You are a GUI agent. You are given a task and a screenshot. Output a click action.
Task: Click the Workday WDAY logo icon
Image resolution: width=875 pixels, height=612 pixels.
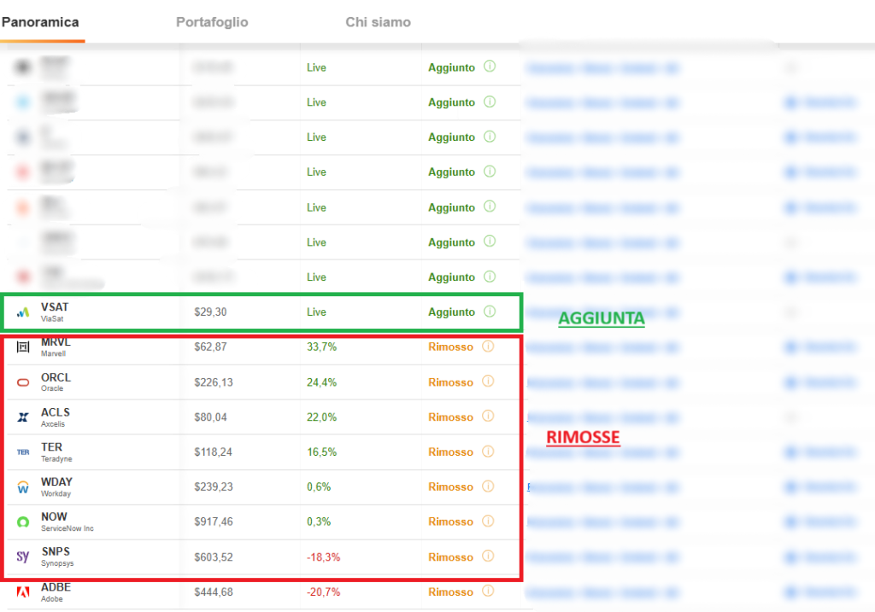pyautogui.click(x=23, y=487)
